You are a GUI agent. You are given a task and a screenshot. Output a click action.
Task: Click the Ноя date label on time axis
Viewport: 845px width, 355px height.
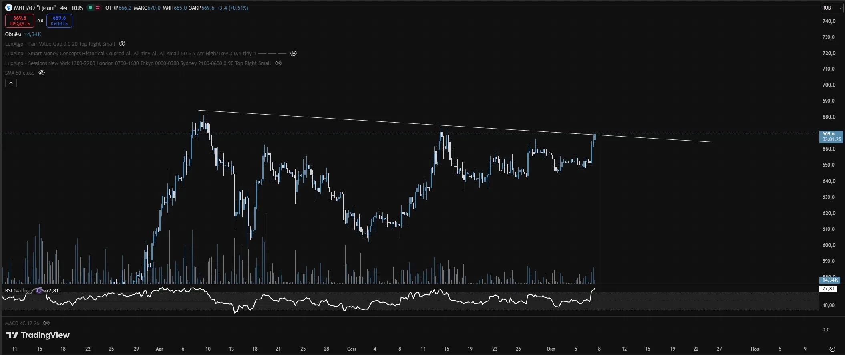point(755,349)
